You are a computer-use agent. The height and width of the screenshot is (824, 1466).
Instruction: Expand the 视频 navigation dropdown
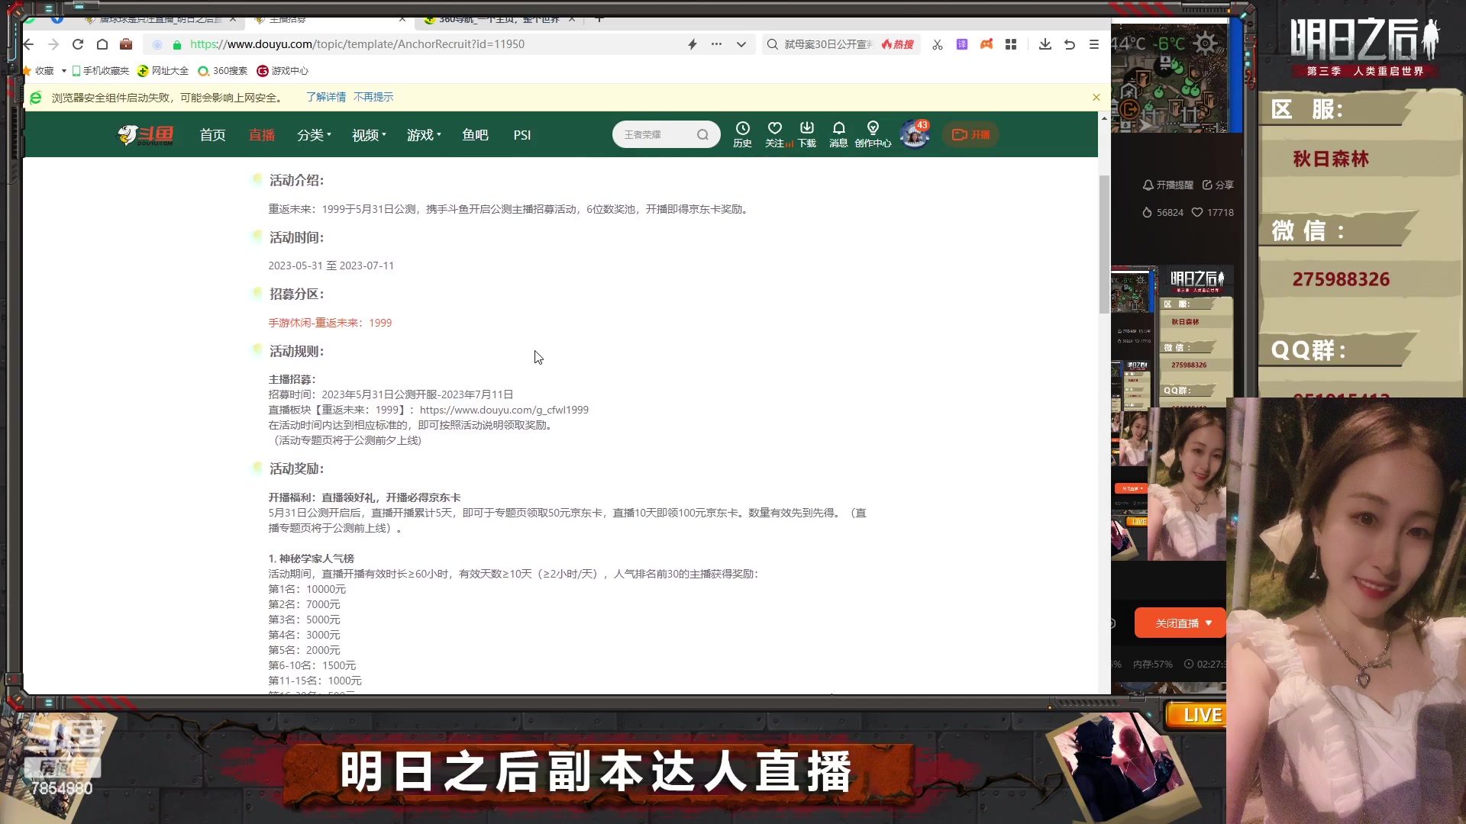369,135
